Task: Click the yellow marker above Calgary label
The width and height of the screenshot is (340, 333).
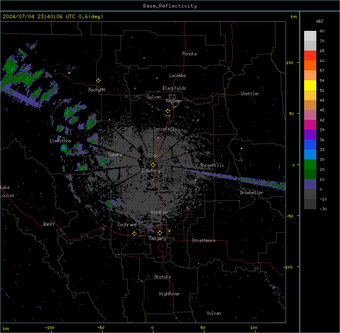Action: click(x=160, y=233)
